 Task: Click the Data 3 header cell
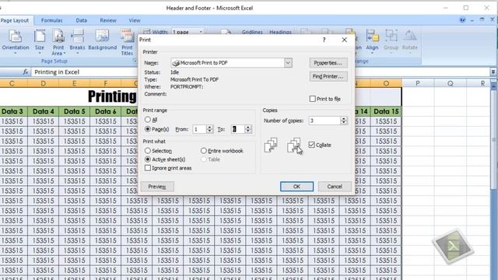12,111
